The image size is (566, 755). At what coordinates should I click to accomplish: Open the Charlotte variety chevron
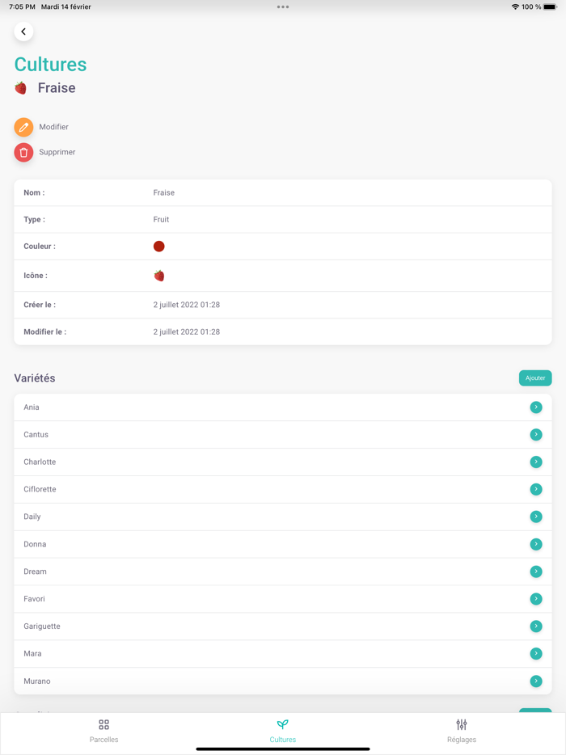(x=536, y=462)
